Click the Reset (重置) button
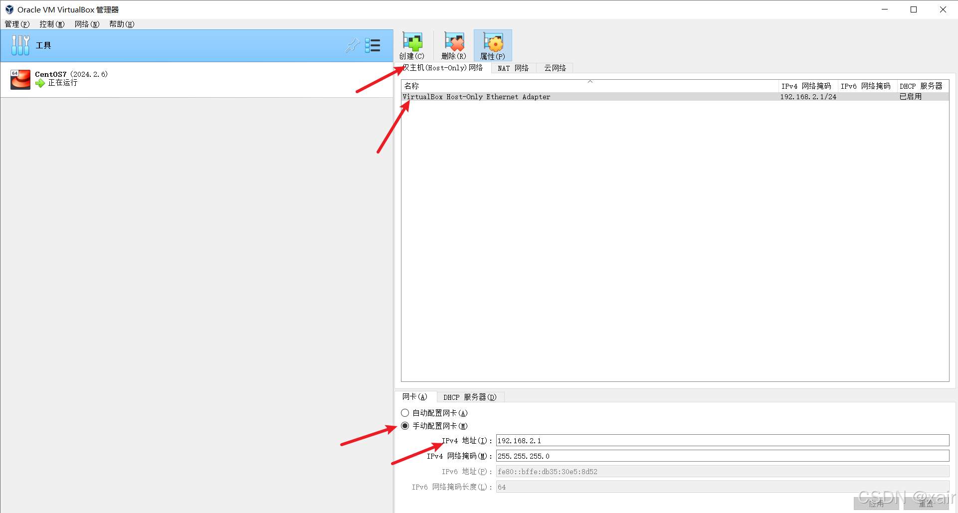Viewport: 958px width, 513px height. [926, 504]
